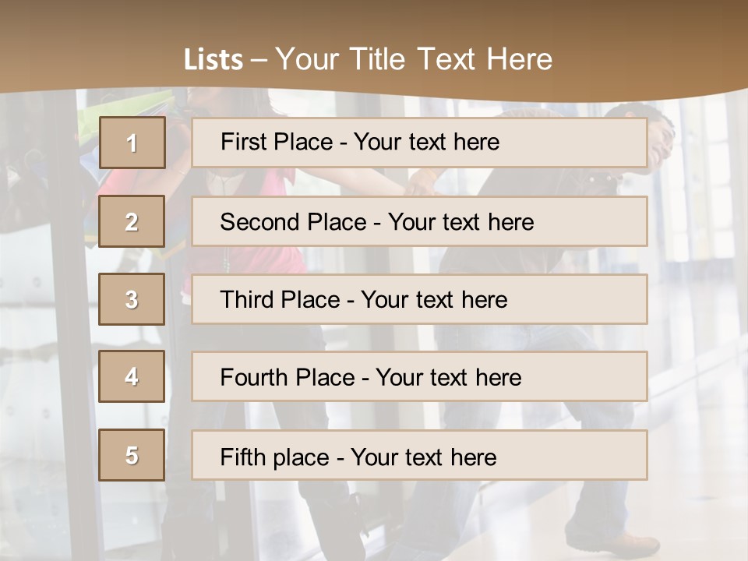This screenshot has height=561, width=748.
Task: Click the First Place text bar
Action: (420, 143)
